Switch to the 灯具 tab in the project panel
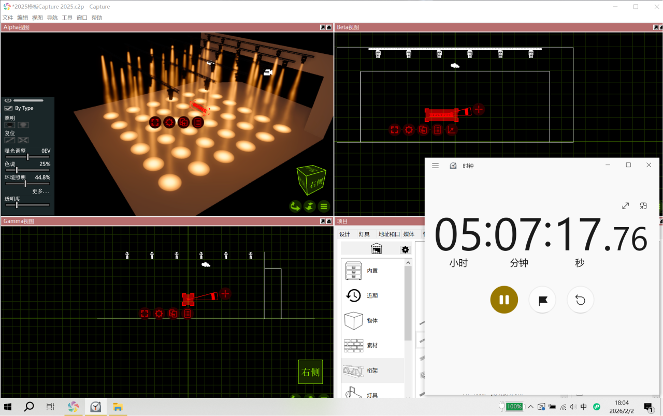The width and height of the screenshot is (663, 416). [x=364, y=234]
